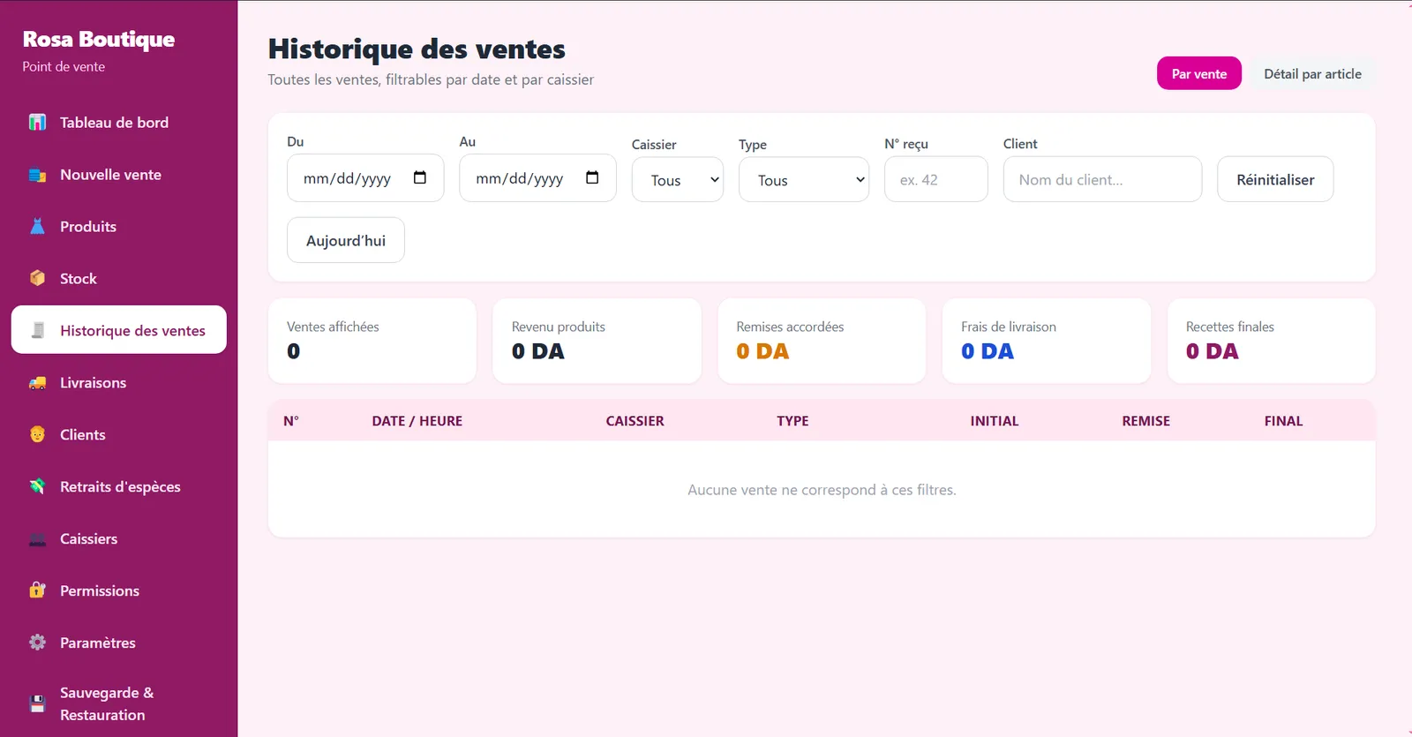Click the Retraits d'espèces money icon
The height and width of the screenshot is (737, 1412).
pyautogui.click(x=37, y=486)
